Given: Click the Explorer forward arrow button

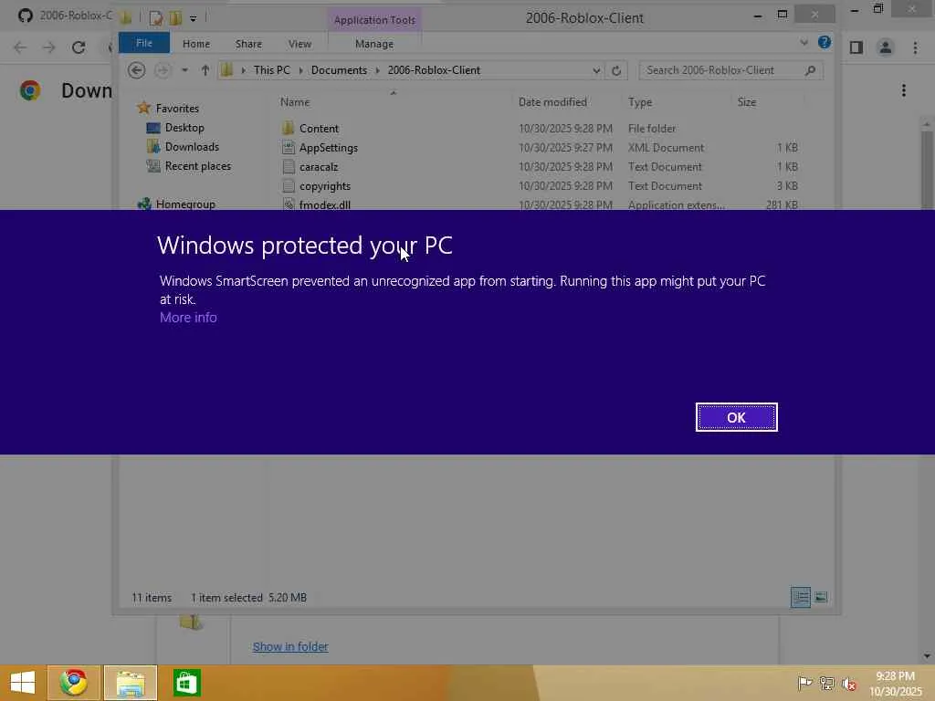Looking at the screenshot, I should (163, 70).
